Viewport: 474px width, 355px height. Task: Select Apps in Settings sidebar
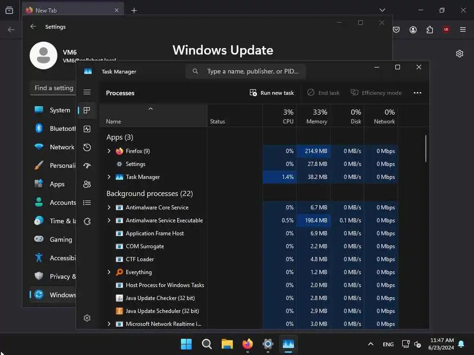pos(53,184)
